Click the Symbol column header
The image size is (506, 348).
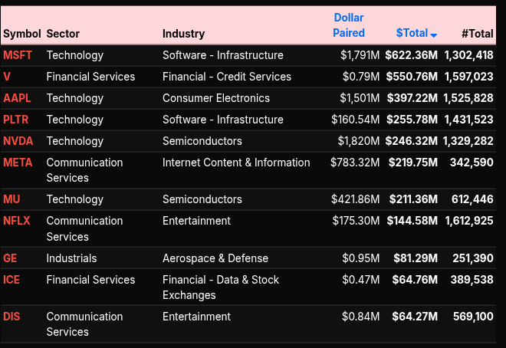tap(22, 34)
